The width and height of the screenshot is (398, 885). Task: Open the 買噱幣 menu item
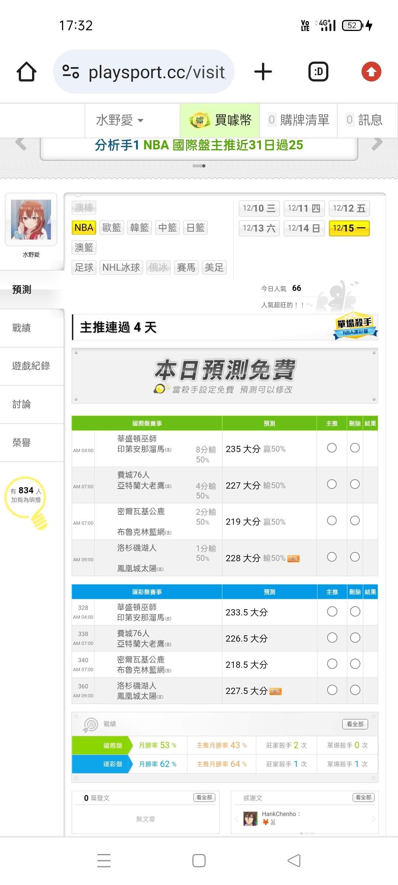[220, 120]
